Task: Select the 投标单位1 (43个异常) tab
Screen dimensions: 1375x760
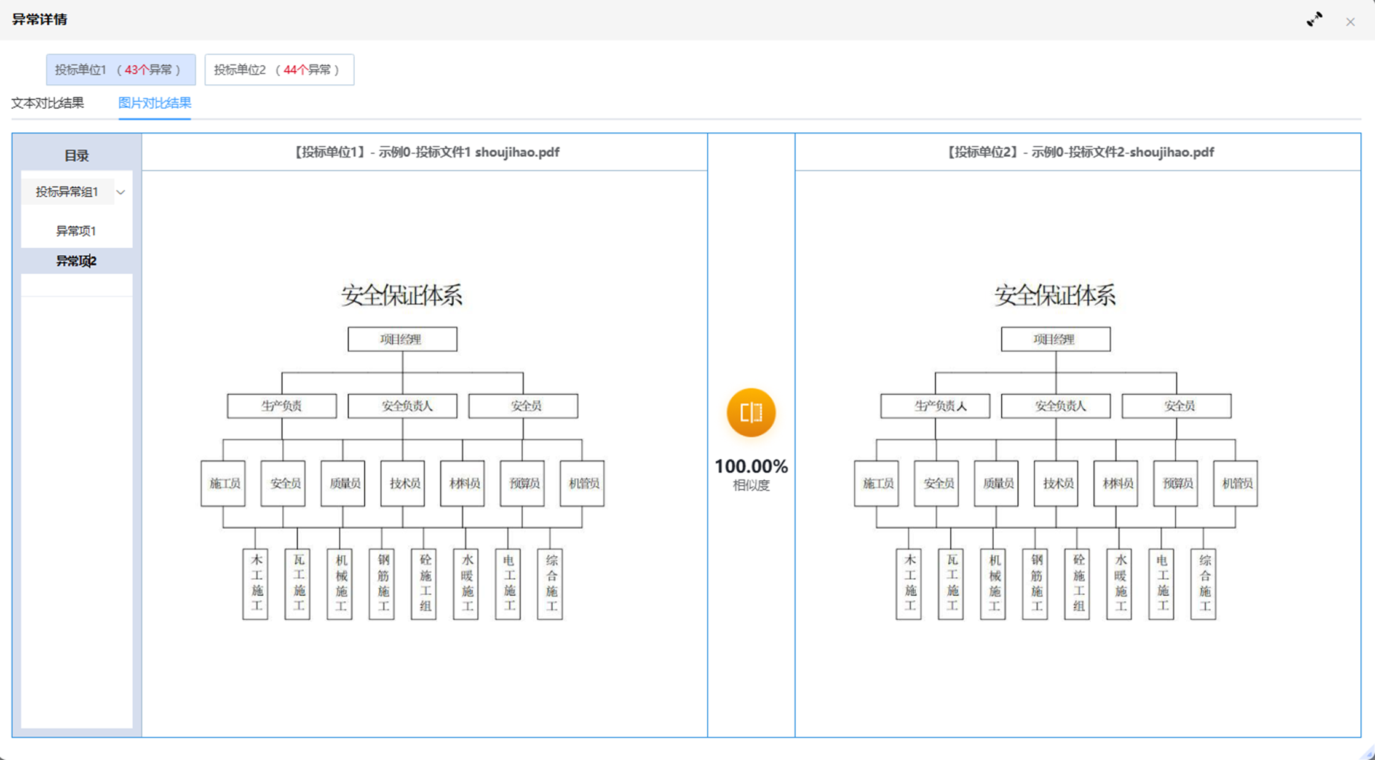Action: [x=121, y=69]
